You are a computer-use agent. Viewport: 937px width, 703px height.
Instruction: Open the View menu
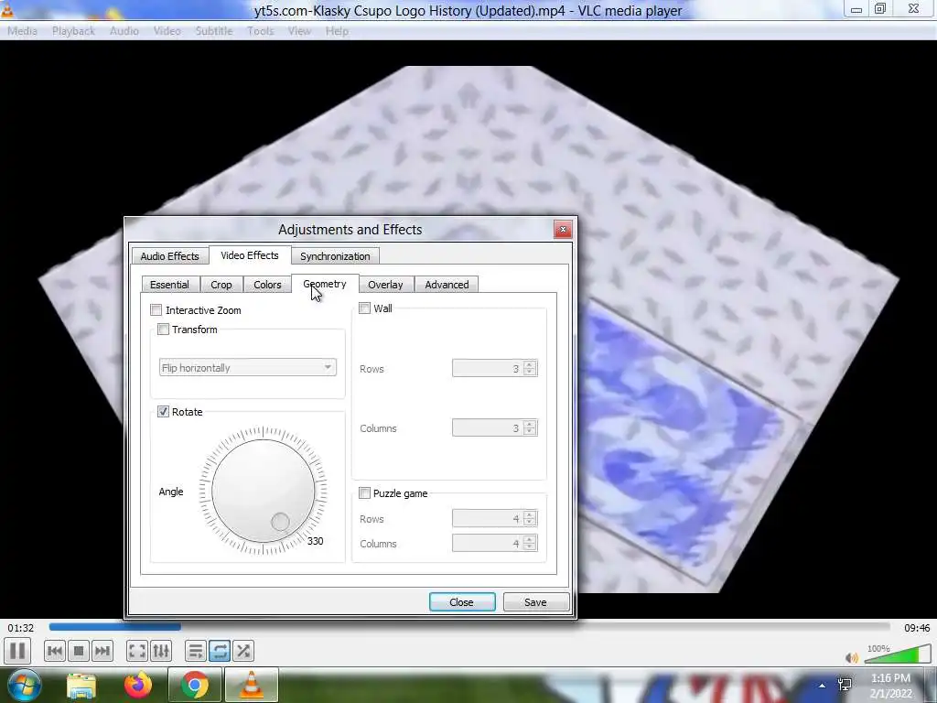pyautogui.click(x=299, y=31)
